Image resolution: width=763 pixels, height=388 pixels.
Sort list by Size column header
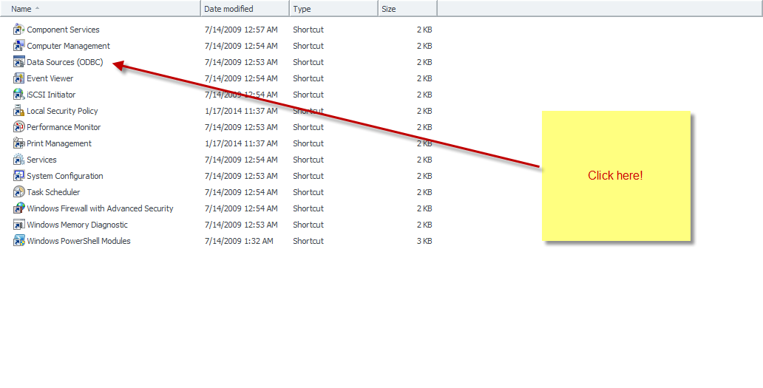click(x=389, y=9)
